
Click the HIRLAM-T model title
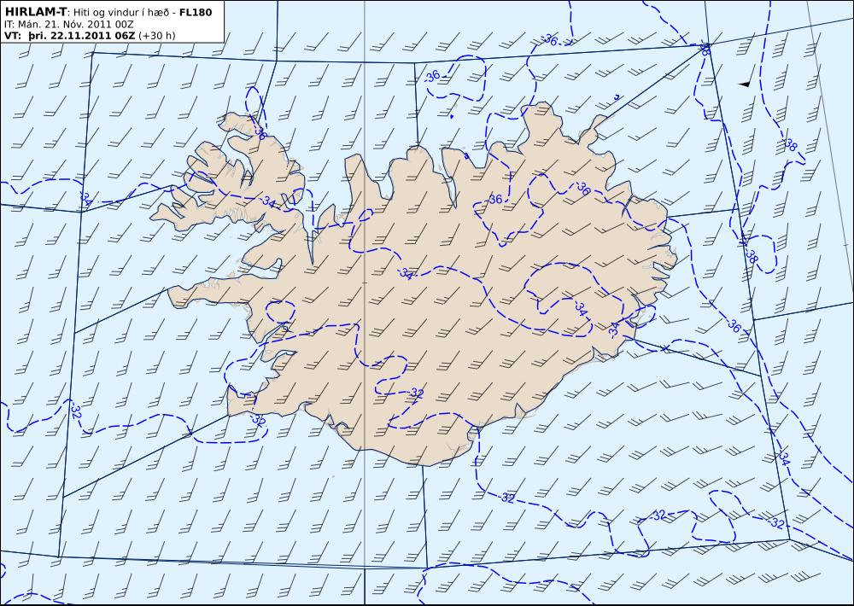(35, 12)
